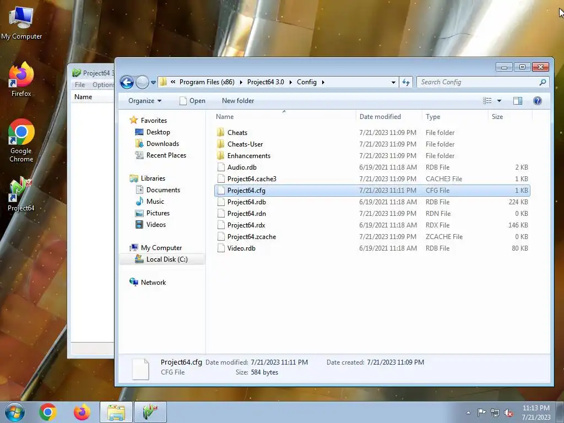Screen dimensions: 564x423
Task: Open My Computer desktop icon
Action: point(21,23)
